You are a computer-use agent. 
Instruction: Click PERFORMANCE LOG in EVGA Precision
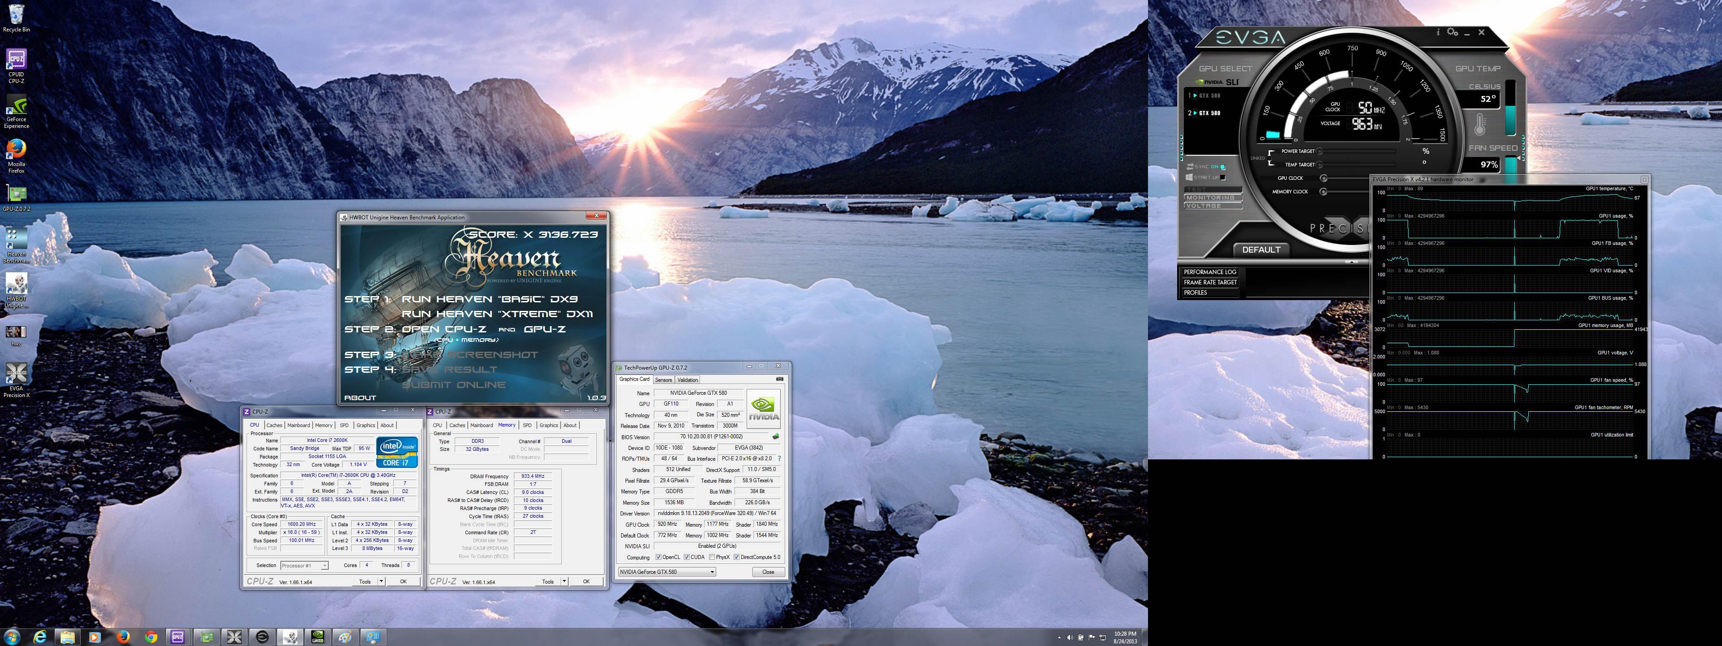(x=1210, y=272)
